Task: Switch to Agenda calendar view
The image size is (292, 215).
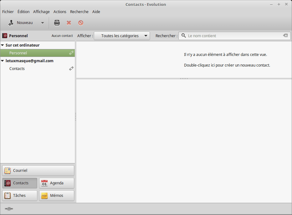Action: coord(57,183)
